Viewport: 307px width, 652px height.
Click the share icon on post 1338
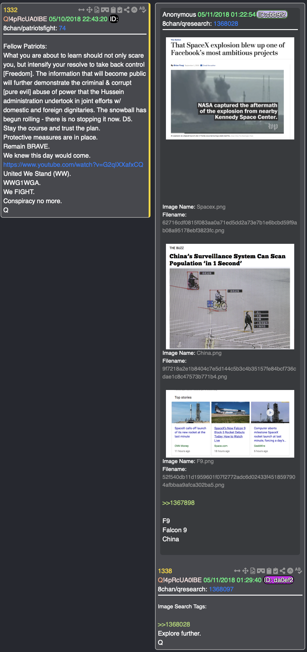click(283, 571)
